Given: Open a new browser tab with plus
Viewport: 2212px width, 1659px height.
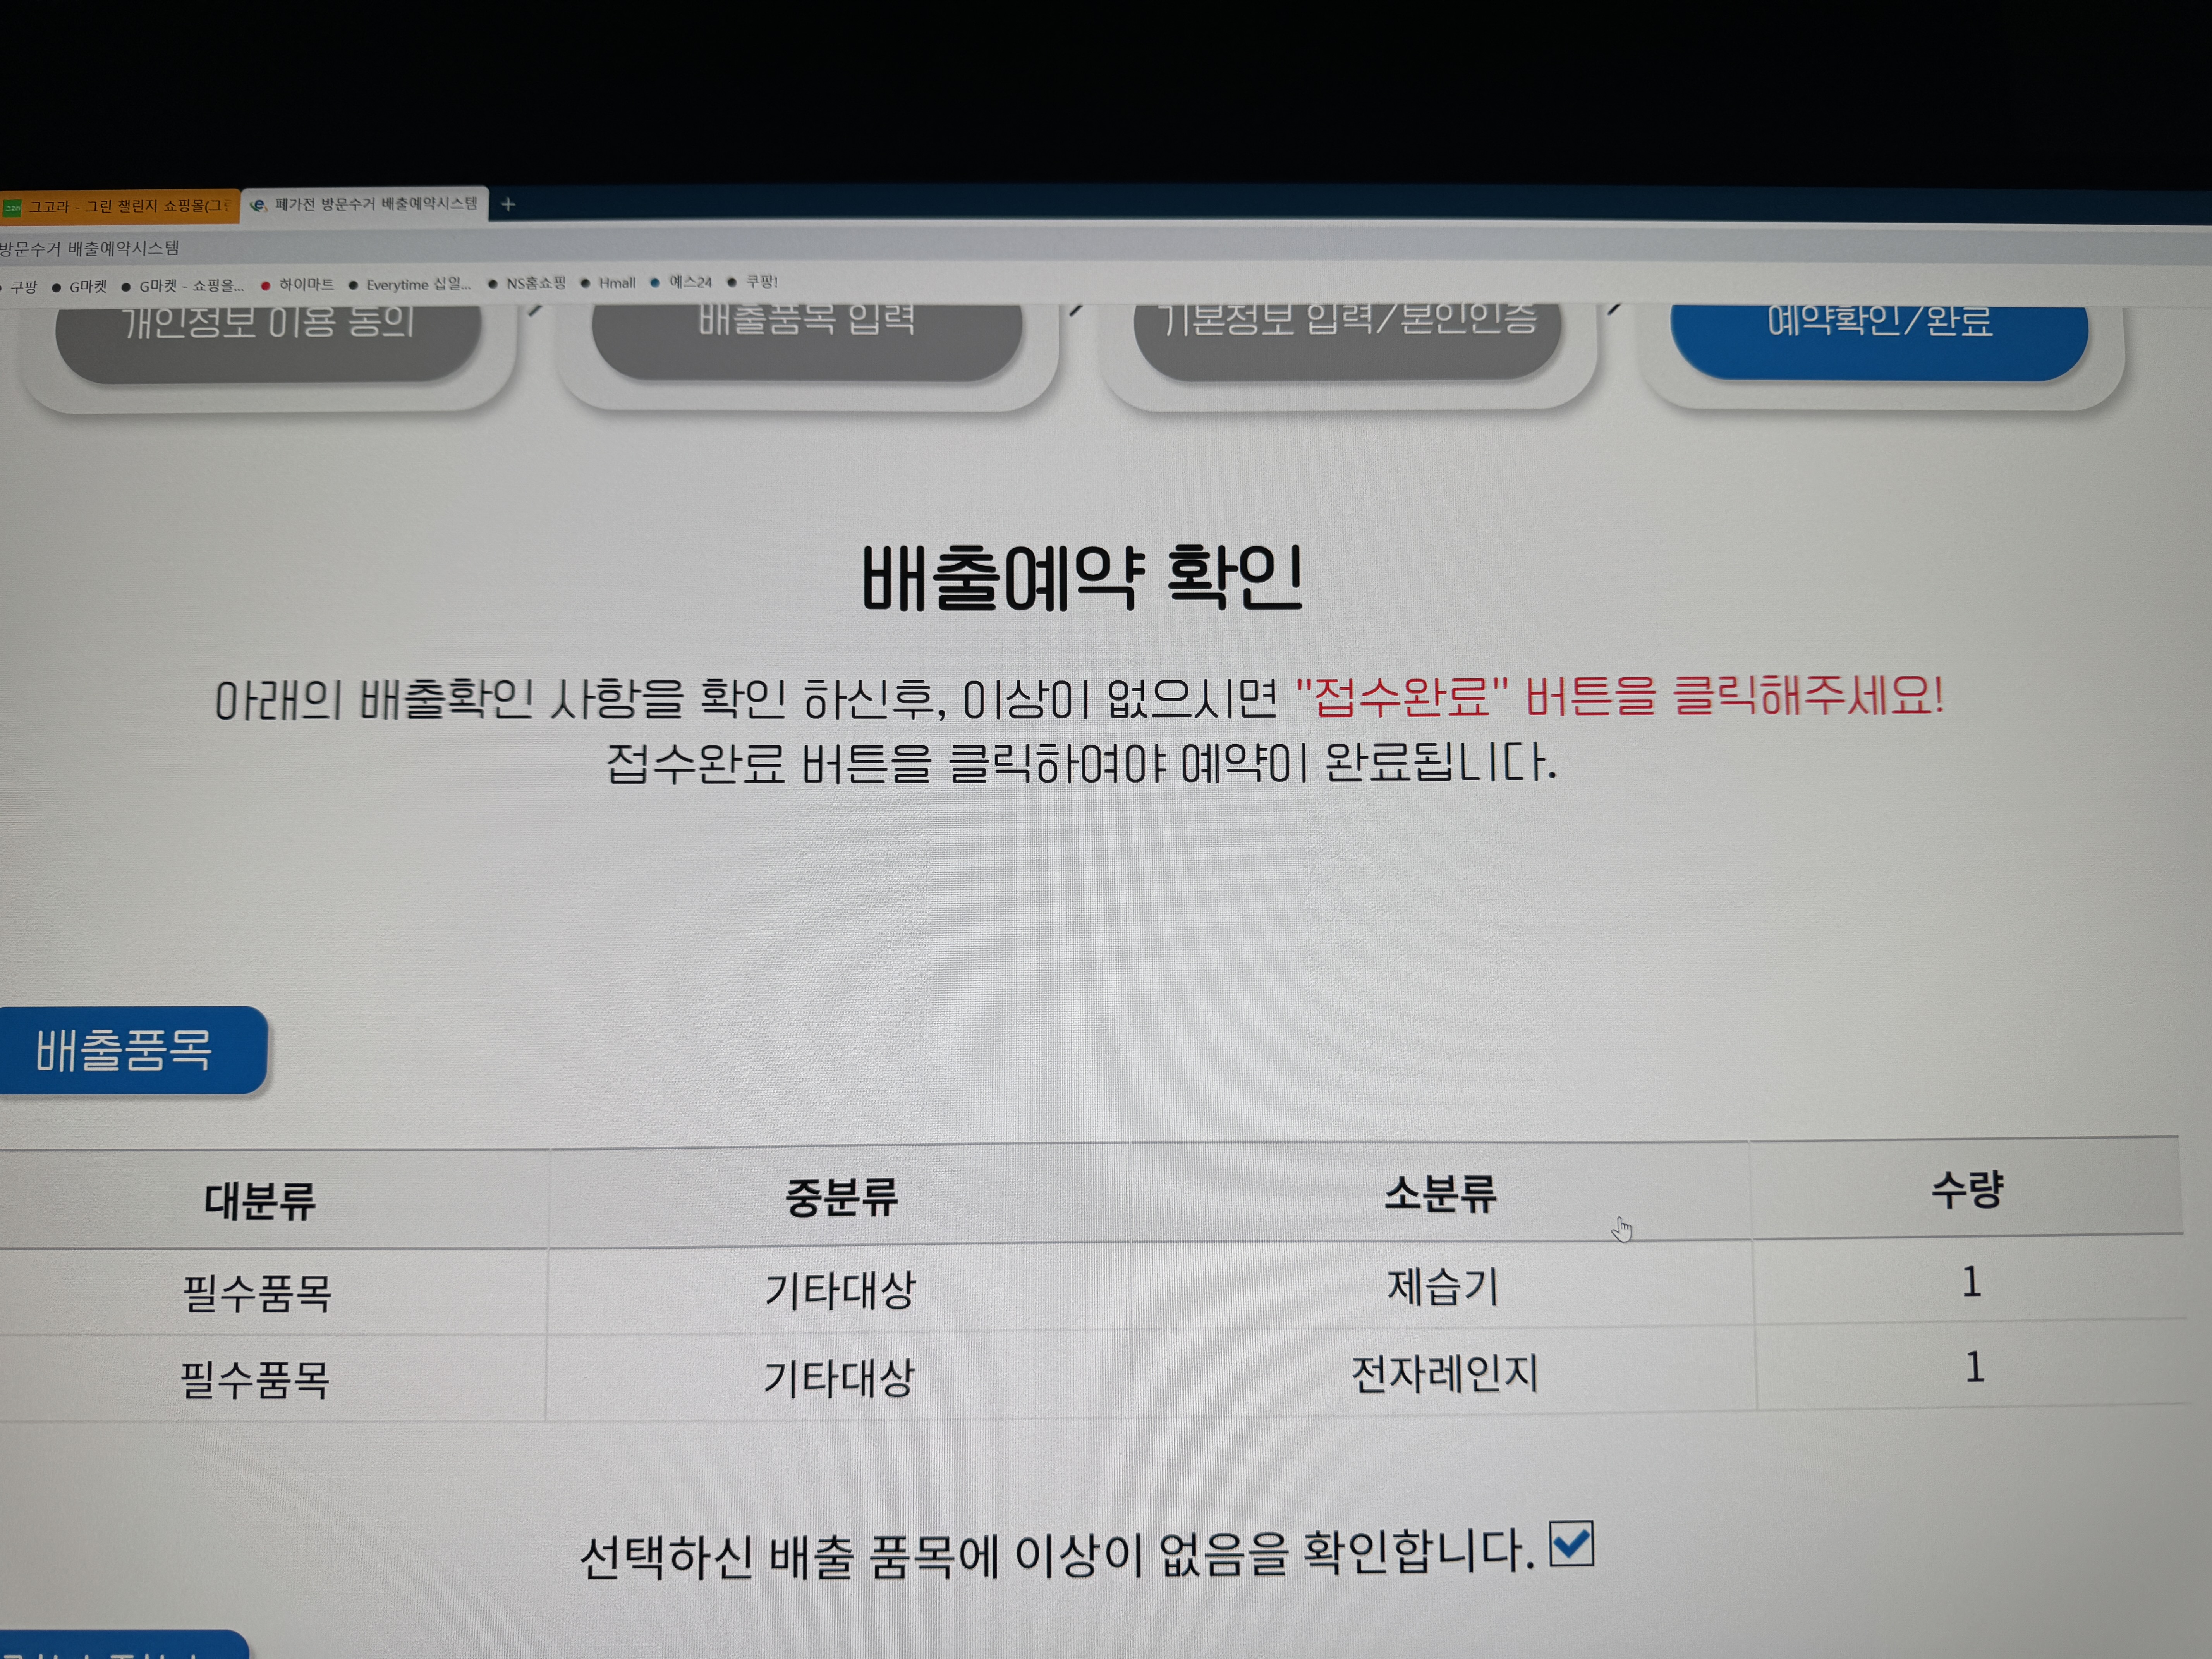Looking at the screenshot, I should [508, 204].
